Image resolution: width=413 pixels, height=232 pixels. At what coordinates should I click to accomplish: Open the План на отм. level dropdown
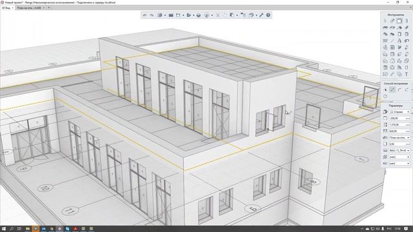(399, 137)
